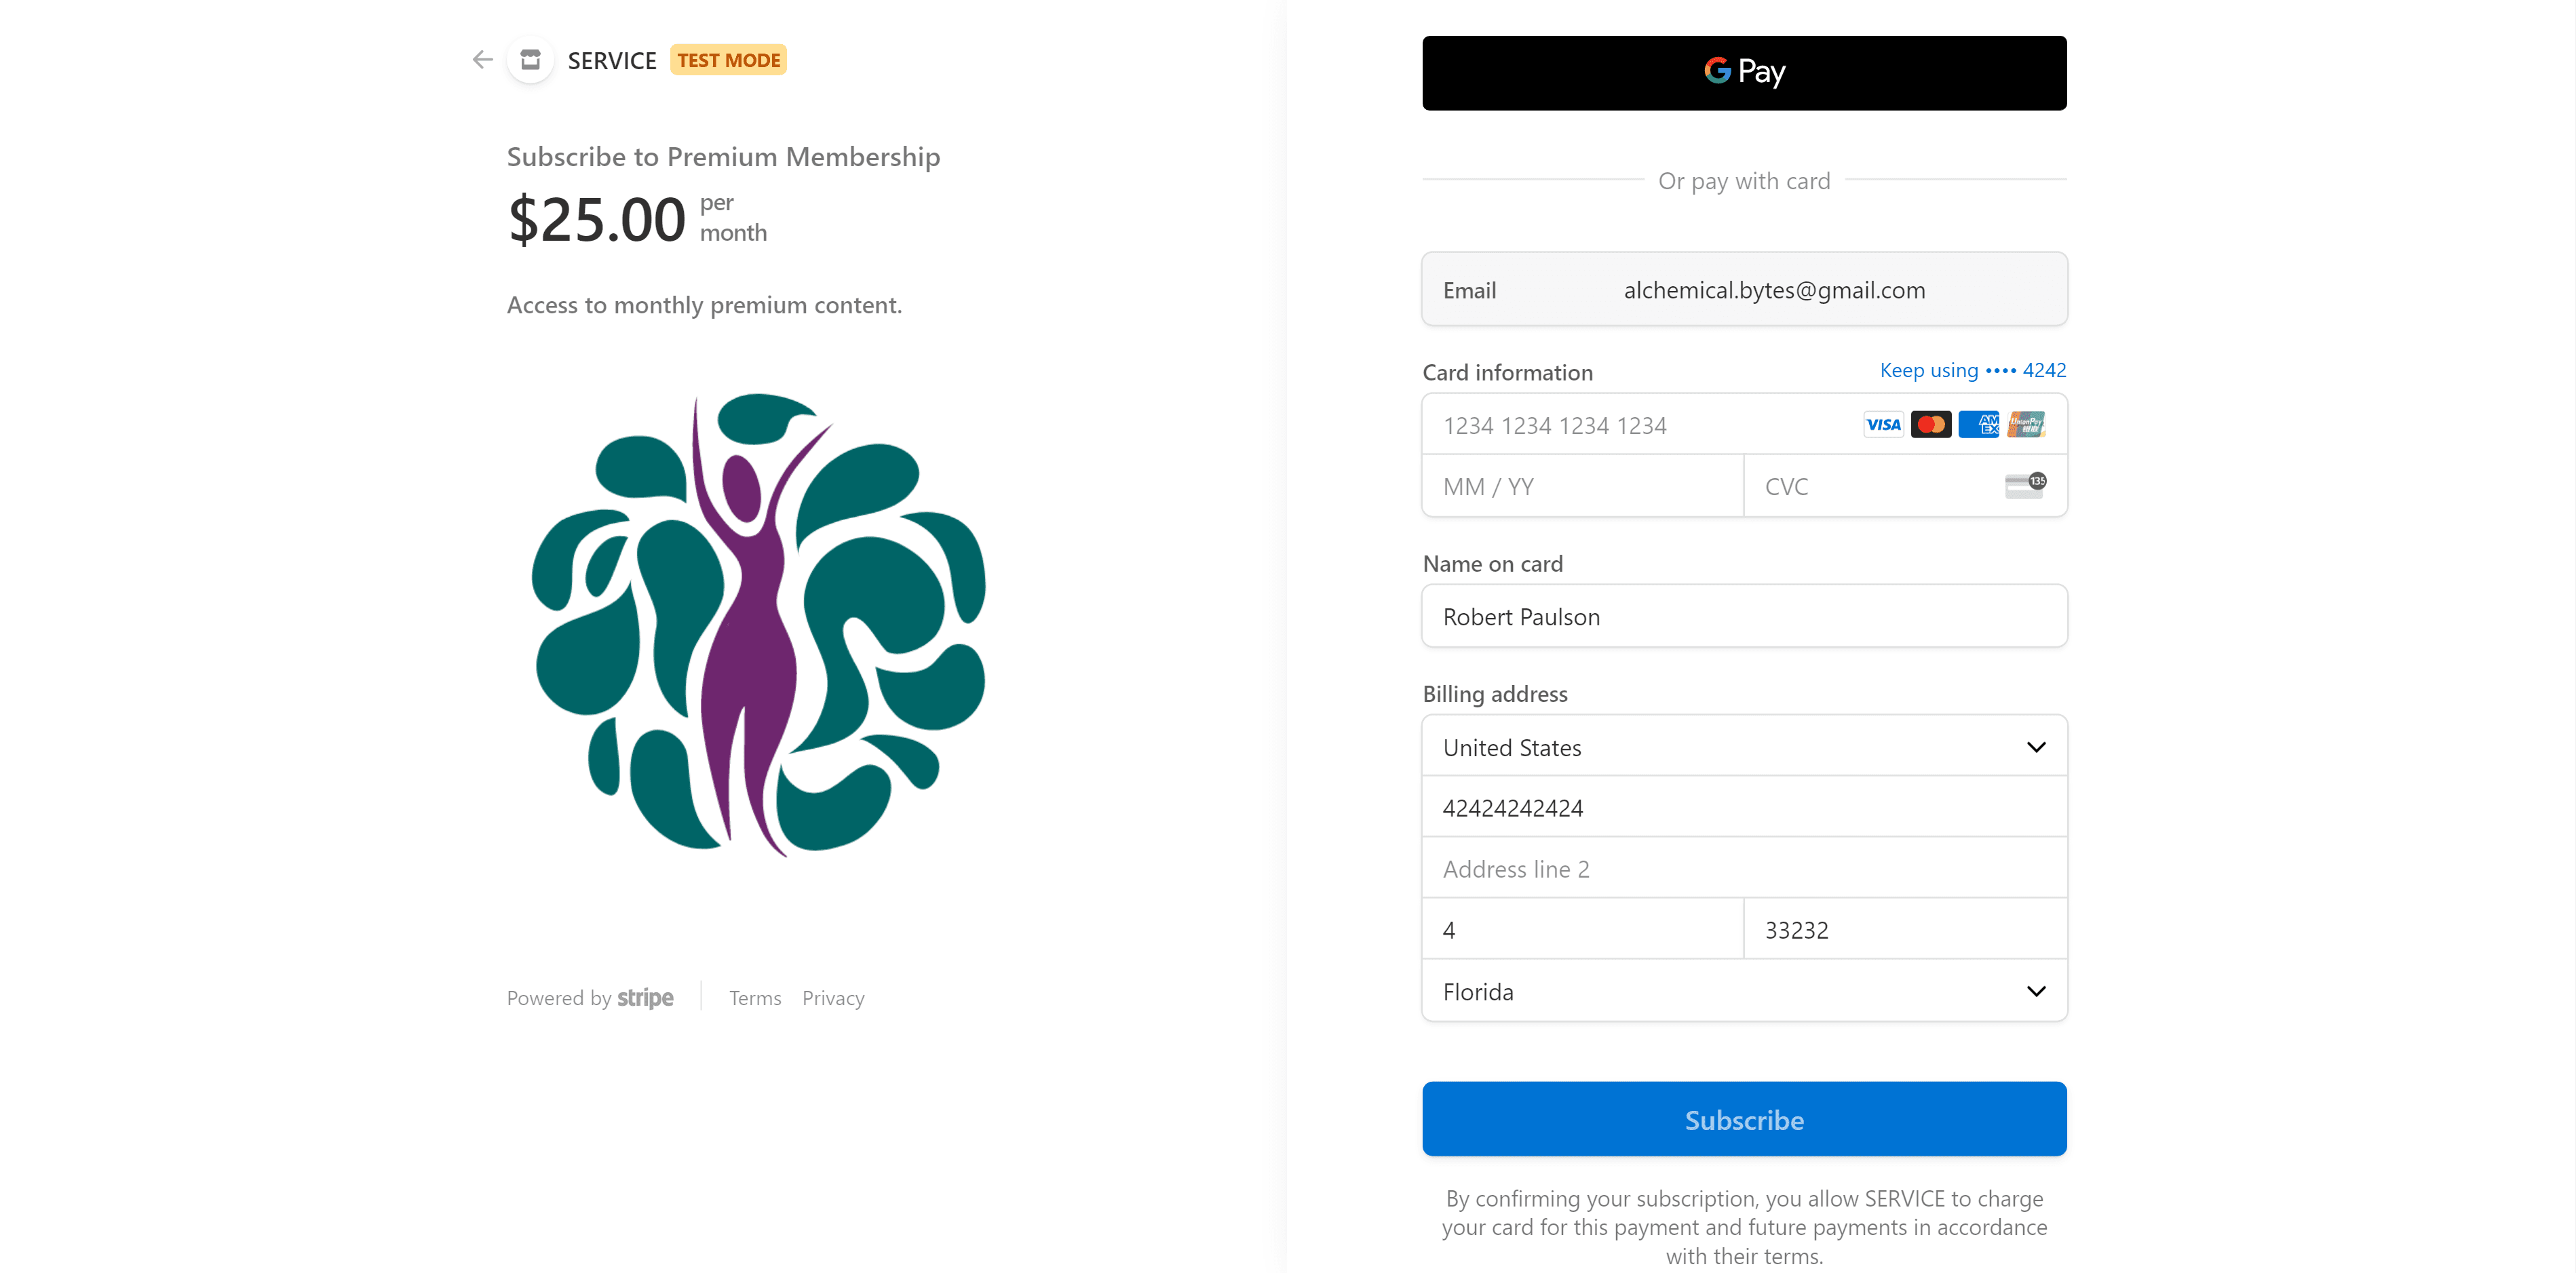Image resolution: width=2576 pixels, height=1273 pixels.
Task: Click the Address line 2 field
Action: [x=1743, y=869]
